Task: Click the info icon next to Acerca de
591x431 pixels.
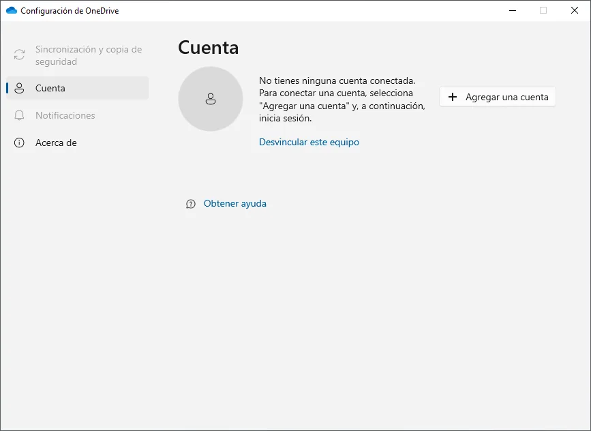Action: (19, 143)
